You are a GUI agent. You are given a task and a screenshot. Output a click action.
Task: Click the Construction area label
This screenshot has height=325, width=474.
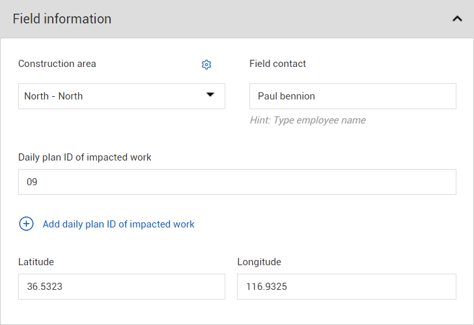pyautogui.click(x=57, y=64)
